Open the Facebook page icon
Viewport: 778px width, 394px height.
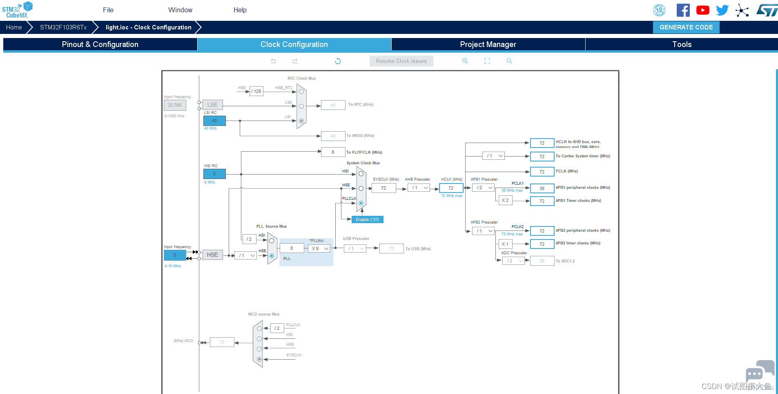pyautogui.click(x=683, y=10)
